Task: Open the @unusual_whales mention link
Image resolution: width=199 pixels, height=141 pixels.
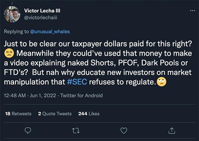Action: pos(50,31)
